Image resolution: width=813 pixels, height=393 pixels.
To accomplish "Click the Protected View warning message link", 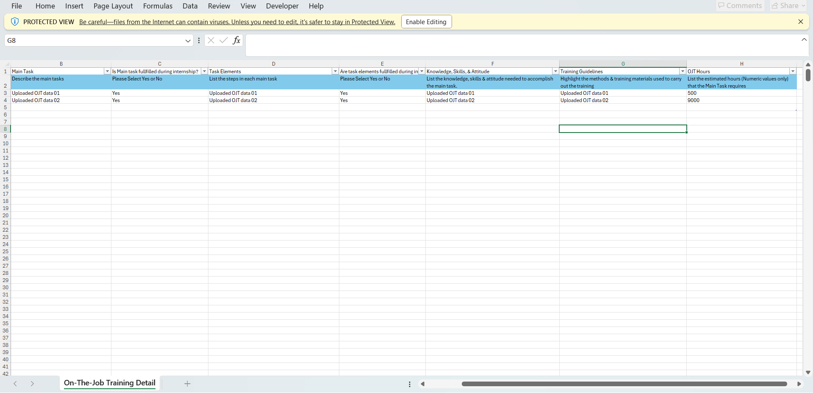I will (x=237, y=22).
